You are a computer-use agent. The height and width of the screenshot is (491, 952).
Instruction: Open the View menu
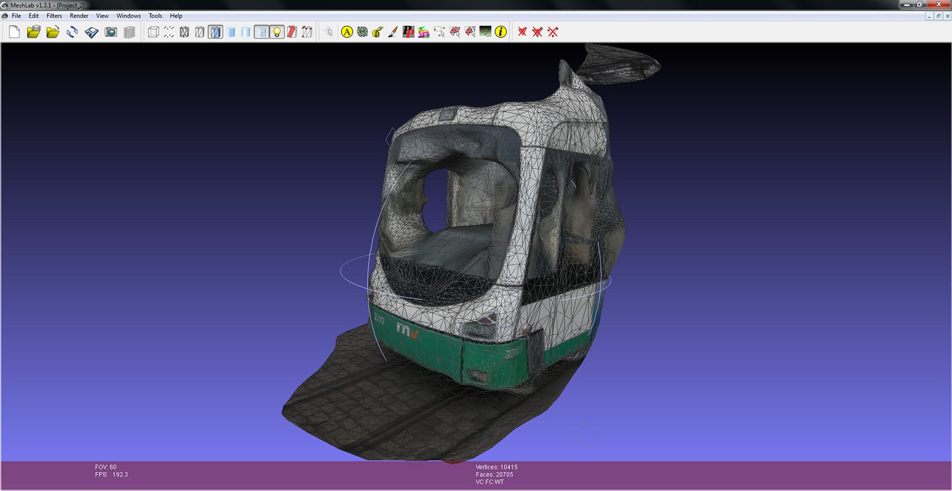tap(102, 16)
